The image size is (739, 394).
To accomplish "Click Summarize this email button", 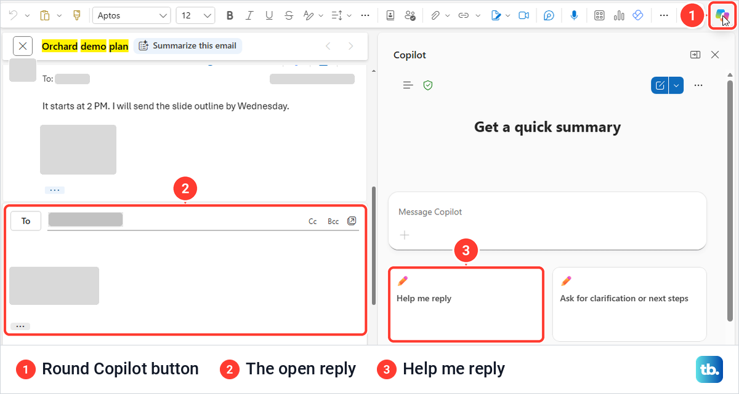I will (188, 45).
